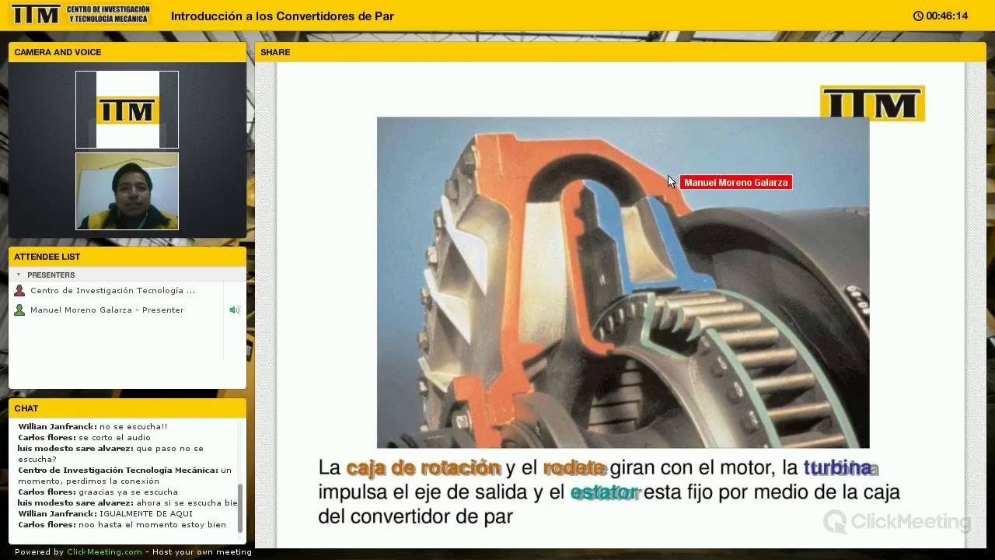The width and height of the screenshot is (995, 560).
Task: Select attendee 'Manuel Moreno Galarza - Presenter'
Action: [107, 310]
